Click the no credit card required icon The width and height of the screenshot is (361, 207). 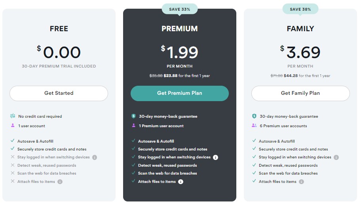pos(13,116)
